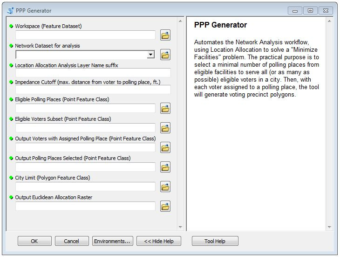Screen dimensions: 340x257
Task: Browse for Output Voters with Assigned Polling Place
Action: 165,148
